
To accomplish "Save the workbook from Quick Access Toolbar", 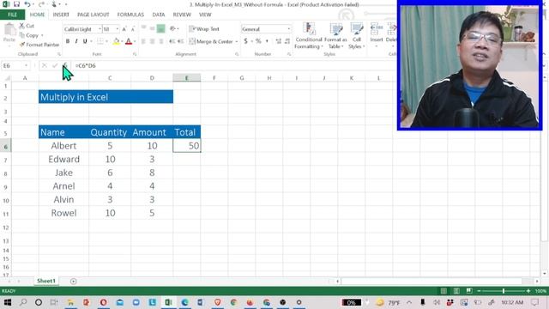I will coord(16,4).
